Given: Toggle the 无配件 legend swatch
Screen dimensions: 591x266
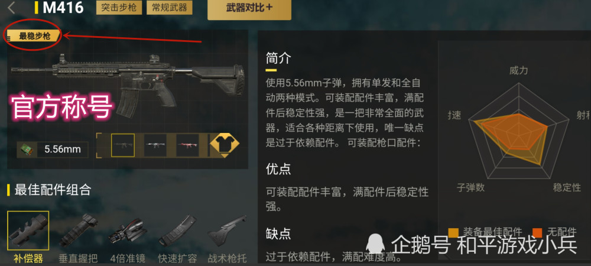Looking at the screenshot, I should tap(537, 233).
